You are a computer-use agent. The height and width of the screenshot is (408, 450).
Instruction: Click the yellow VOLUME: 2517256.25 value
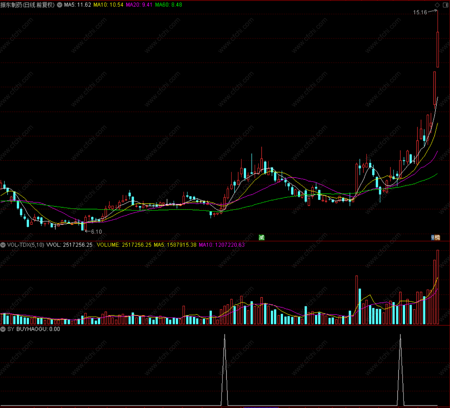(124, 245)
